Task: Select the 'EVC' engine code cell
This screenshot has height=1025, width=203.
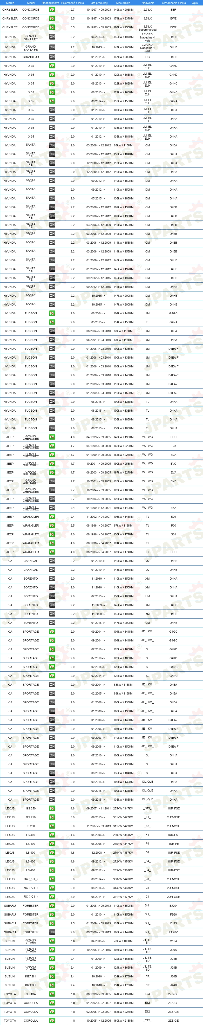Action: coord(173,464)
